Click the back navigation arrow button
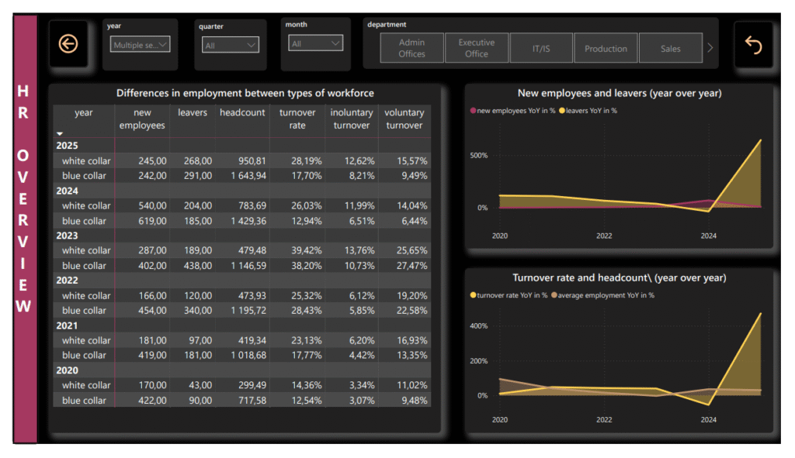 (x=68, y=44)
